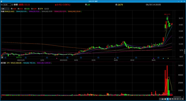Image resolution: width=186 pixels, height=101 pixels.
Task: Click the purple triangle marker near 06/01
Action: click(154, 58)
